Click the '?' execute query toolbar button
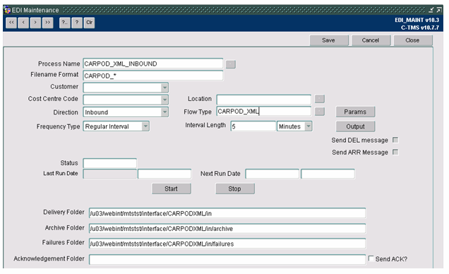 coord(77,23)
